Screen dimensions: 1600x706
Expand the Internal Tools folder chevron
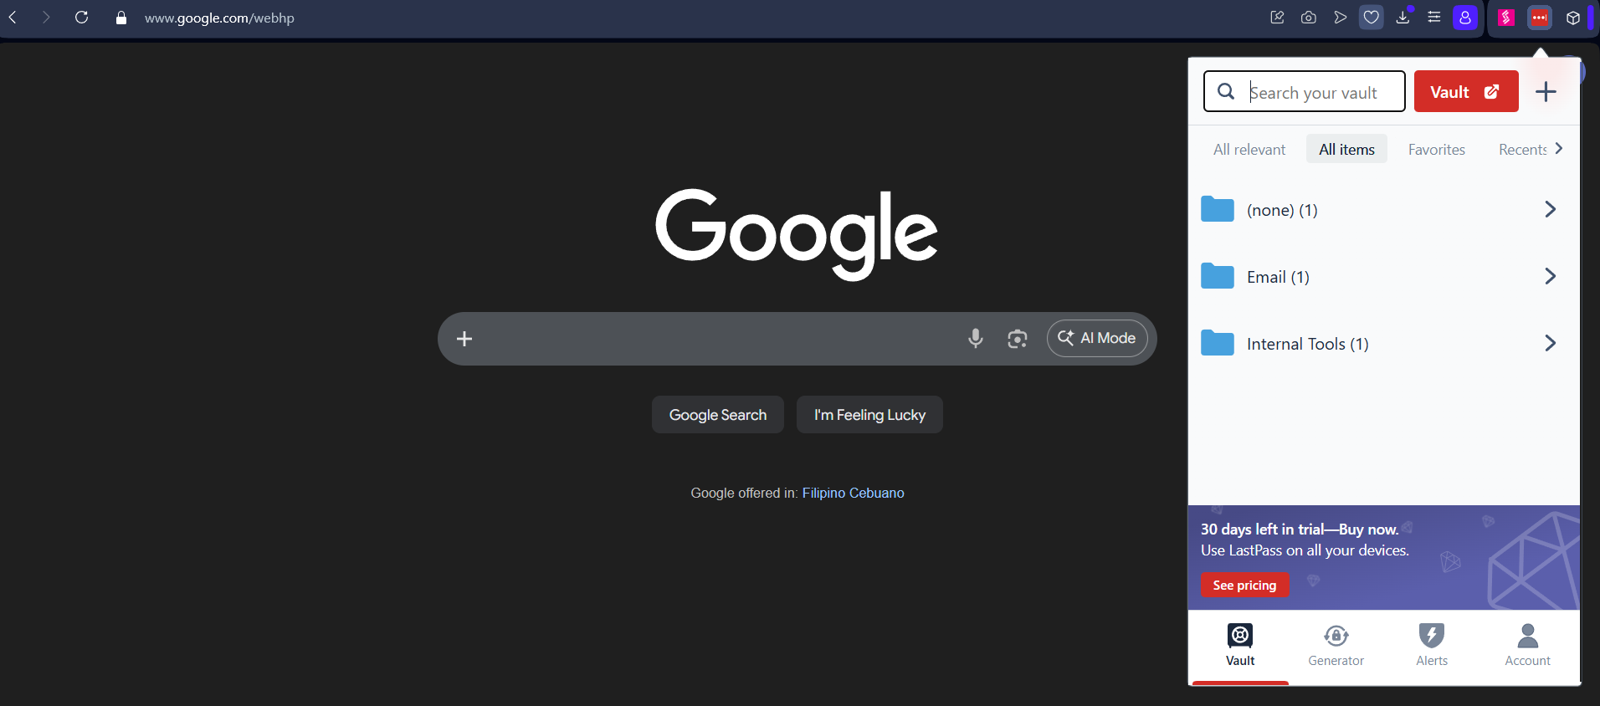(1550, 343)
